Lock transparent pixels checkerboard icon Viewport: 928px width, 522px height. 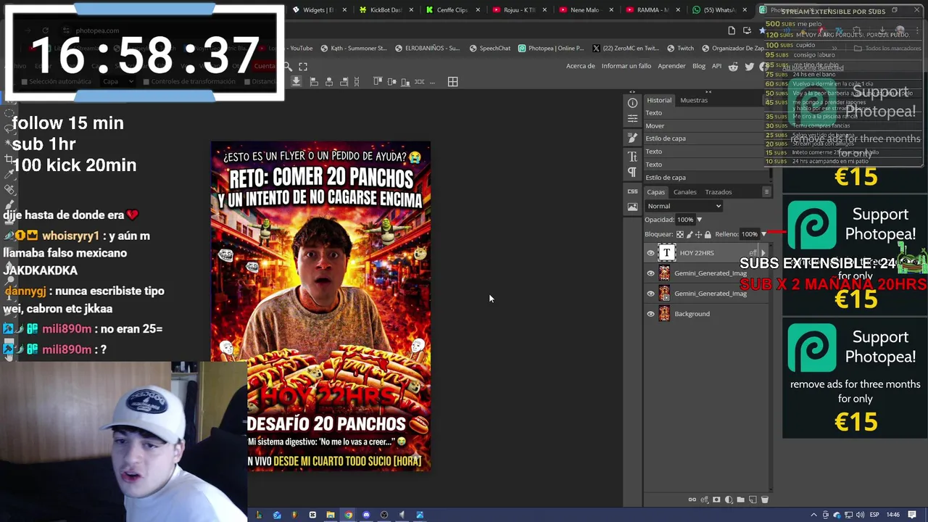(x=679, y=234)
